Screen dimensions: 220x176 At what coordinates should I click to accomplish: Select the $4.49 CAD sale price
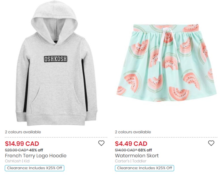coord(131,144)
